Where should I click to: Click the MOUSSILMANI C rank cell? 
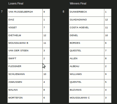tap(108, 99)
